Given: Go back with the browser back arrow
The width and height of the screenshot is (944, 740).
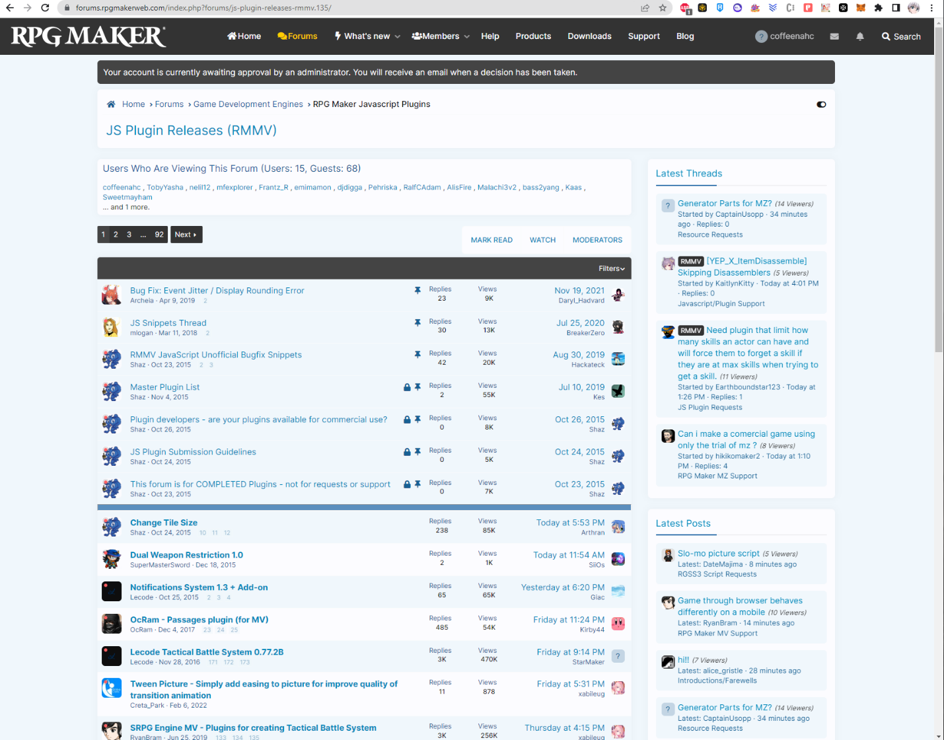Looking at the screenshot, I should click(10, 8).
